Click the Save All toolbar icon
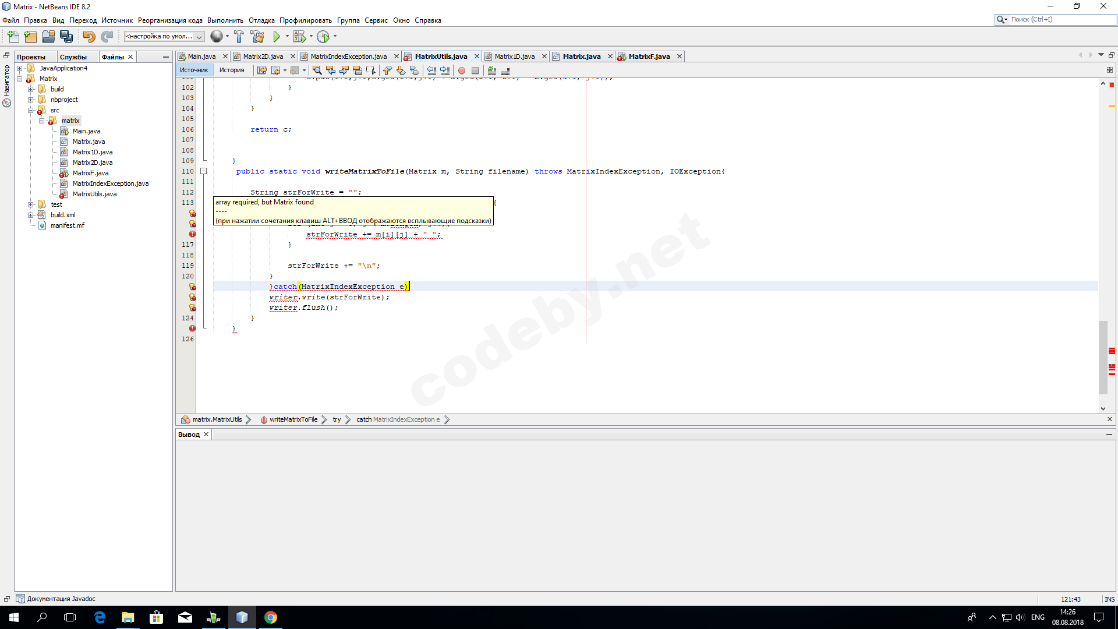 (x=66, y=37)
